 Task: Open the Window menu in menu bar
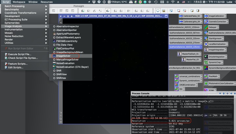(x=33, y=2)
